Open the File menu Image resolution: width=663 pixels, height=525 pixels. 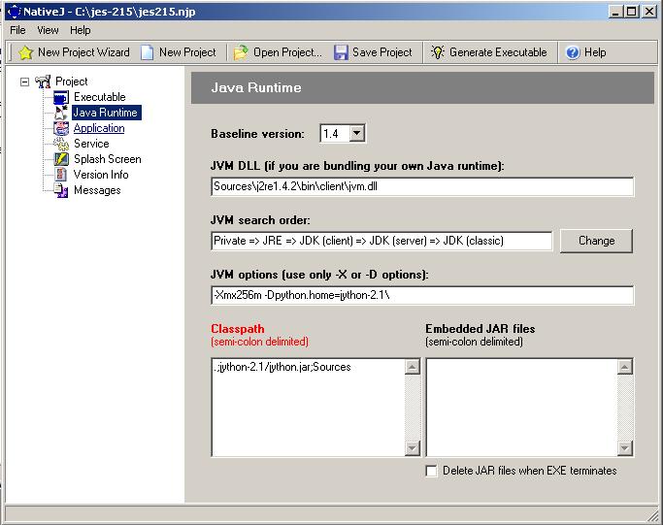coord(17,30)
